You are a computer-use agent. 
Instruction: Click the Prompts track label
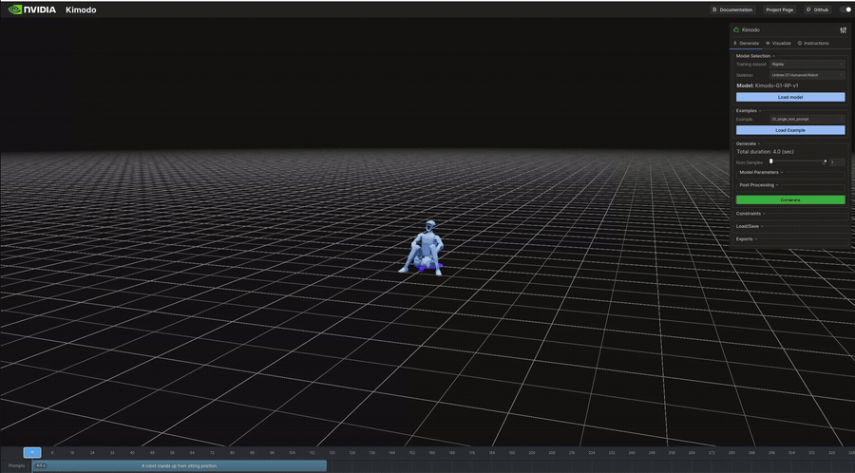(16, 466)
